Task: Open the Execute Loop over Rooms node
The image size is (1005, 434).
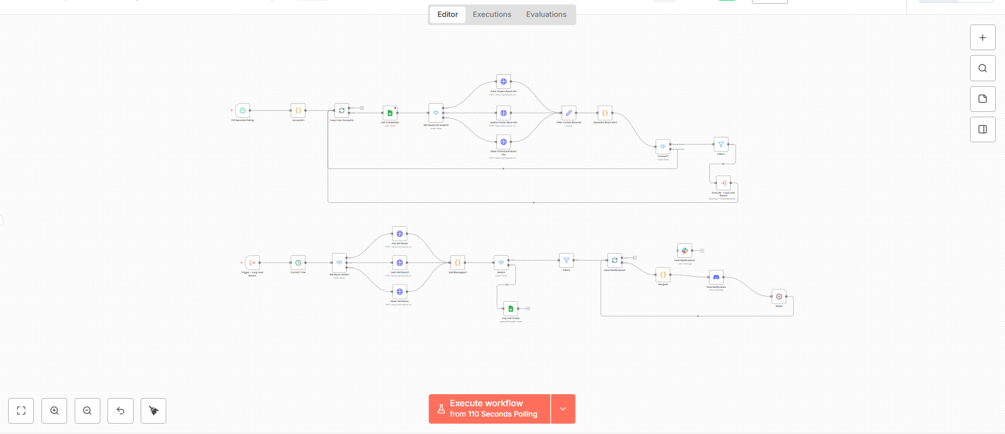Action: point(723,183)
